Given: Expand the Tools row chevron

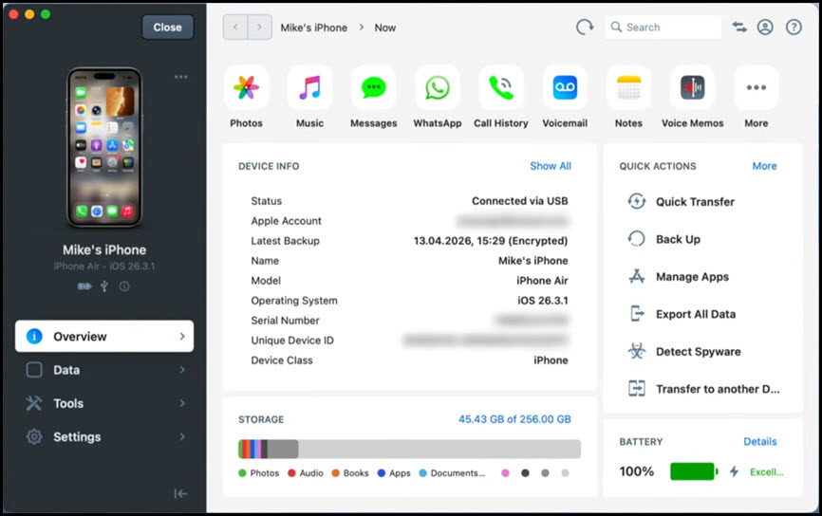Looking at the screenshot, I should point(182,403).
